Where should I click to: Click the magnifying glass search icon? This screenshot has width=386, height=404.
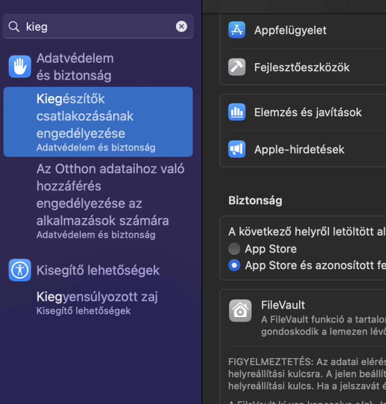tap(14, 27)
